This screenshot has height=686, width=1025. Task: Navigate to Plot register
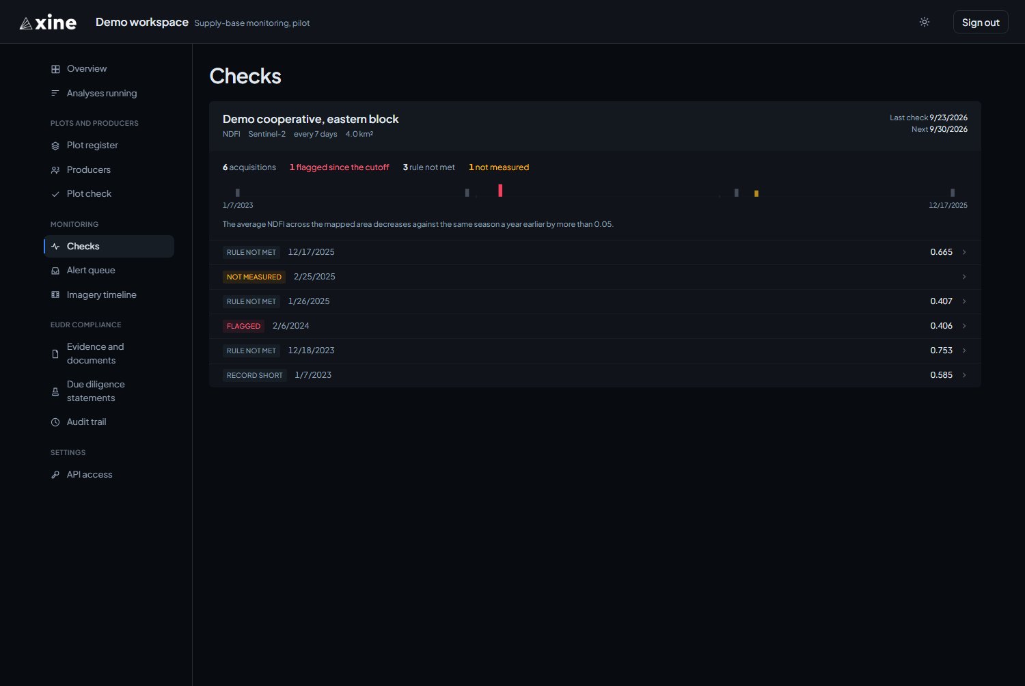click(x=109, y=146)
